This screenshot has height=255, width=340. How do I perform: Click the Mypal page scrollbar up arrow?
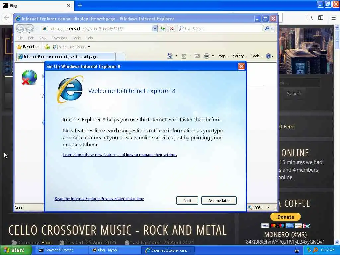pyautogui.click(x=337, y=27)
